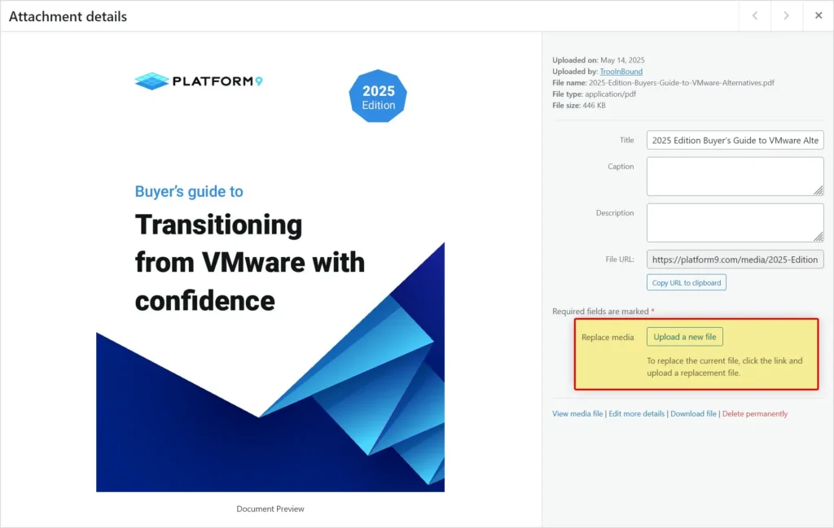
Task: Click the 'Uploaded on: May 14, 2025' text
Action: coord(599,60)
